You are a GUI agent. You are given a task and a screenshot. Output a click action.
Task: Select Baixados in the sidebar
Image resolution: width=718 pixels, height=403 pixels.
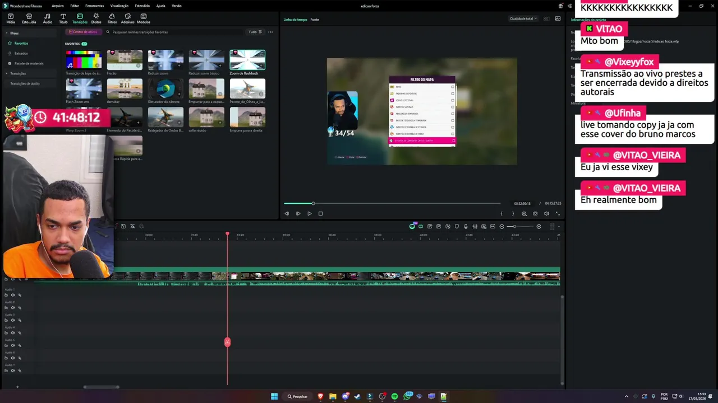(21, 53)
